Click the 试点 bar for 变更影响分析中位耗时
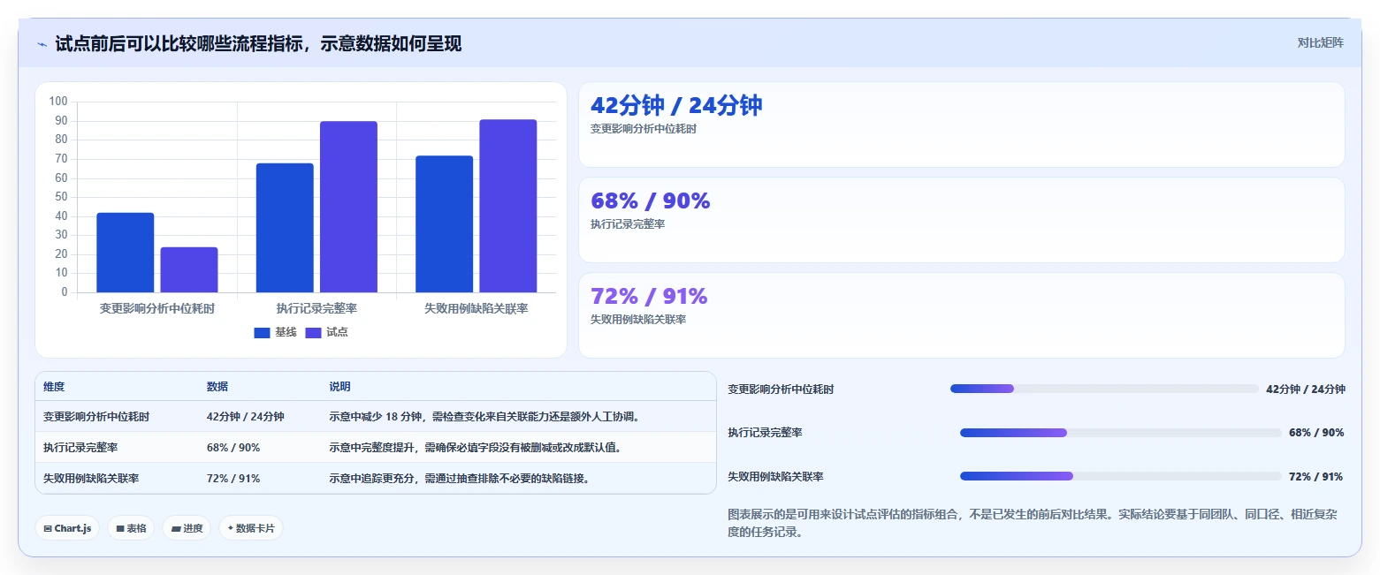 click(189, 269)
